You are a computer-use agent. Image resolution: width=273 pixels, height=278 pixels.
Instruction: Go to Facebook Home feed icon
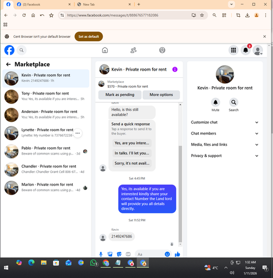(x=105, y=50)
